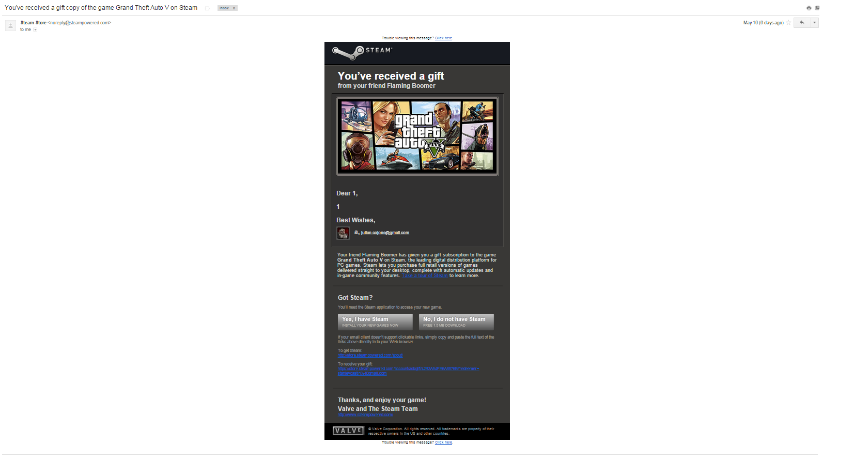The height and width of the screenshot is (458, 853).
Task: Click the Valve logo in the footer
Action: [x=348, y=431]
